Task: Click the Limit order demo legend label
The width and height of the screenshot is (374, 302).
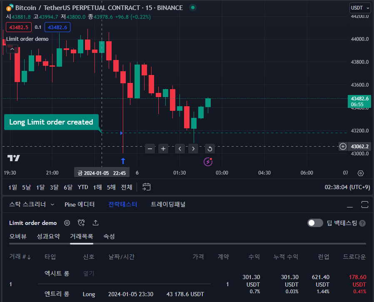Action: pos(27,39)
